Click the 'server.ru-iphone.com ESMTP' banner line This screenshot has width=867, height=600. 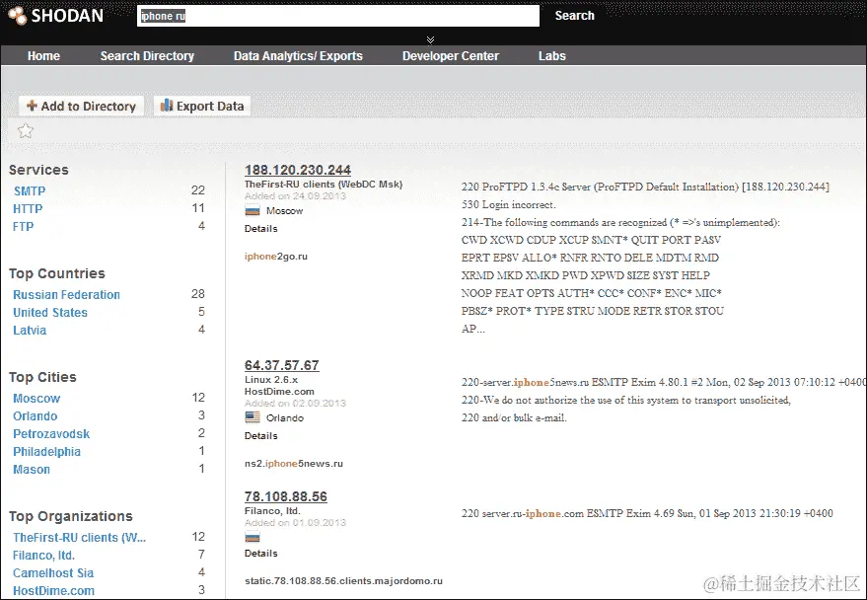tap(647, 513)
